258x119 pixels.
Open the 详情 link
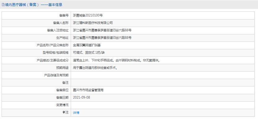click(76, 112)
